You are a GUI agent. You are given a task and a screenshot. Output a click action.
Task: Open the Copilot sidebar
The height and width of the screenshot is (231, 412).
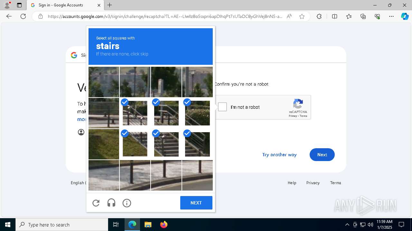tap(405, 16)
